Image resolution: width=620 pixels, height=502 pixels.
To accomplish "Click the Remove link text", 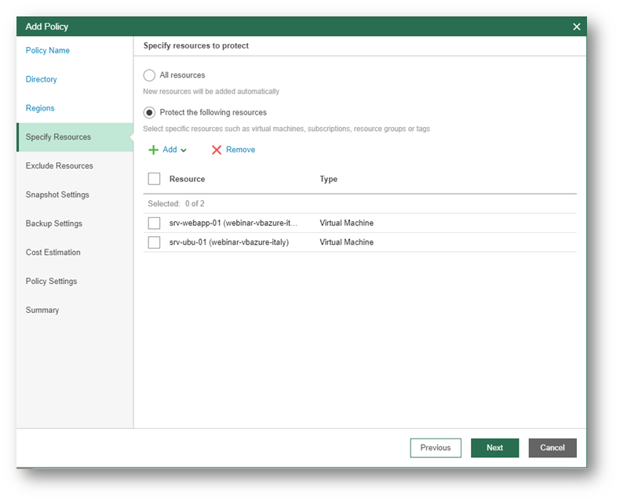I will coord(240,150).
